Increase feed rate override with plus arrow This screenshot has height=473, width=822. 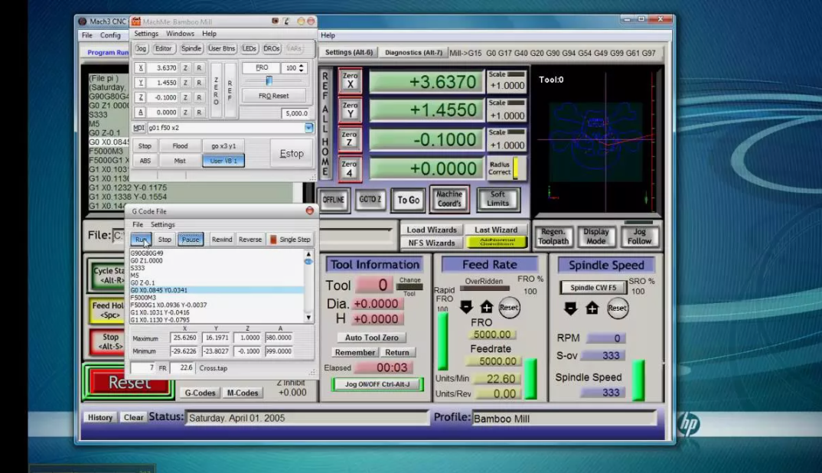click(x=487, y=307)
